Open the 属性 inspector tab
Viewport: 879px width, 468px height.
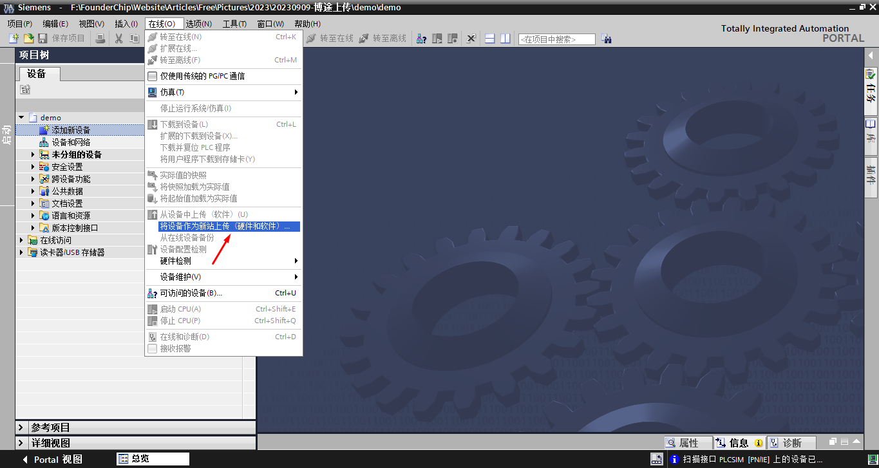pyautogui.click(x=688, y=443)
